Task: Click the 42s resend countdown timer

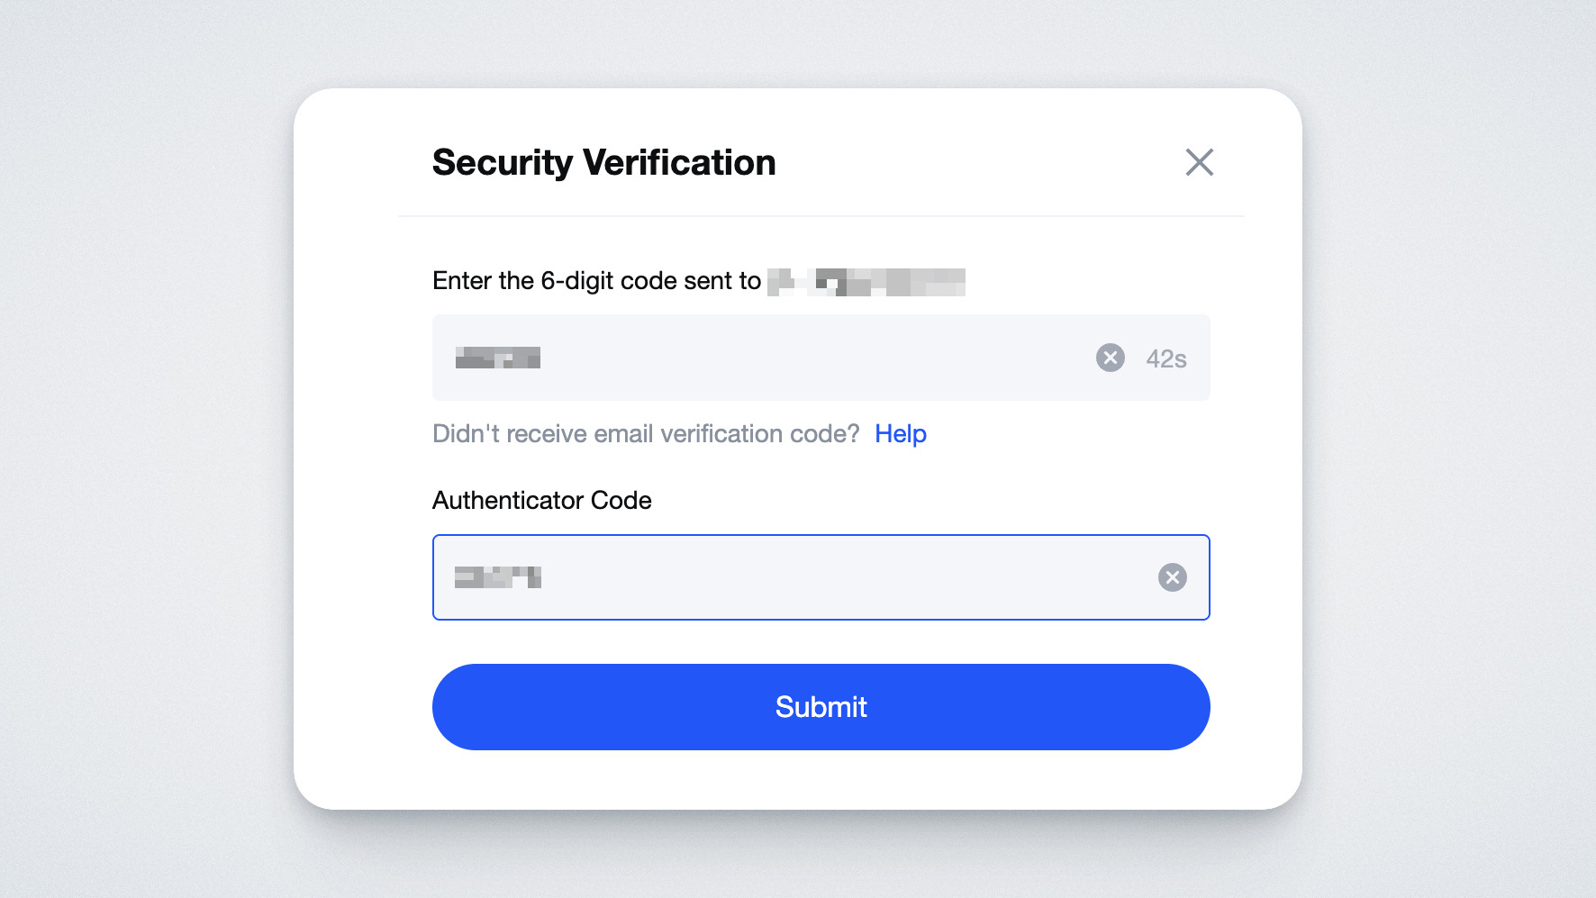Action: (1165, 358)
